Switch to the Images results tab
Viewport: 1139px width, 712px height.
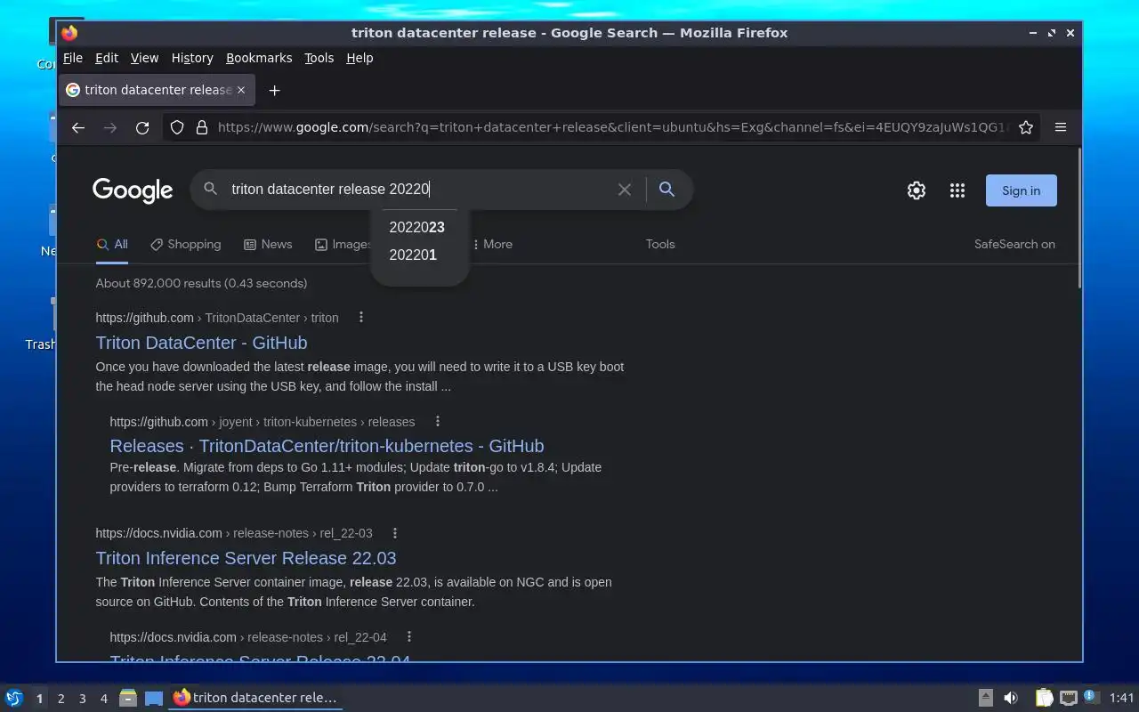tap(343, 244)
